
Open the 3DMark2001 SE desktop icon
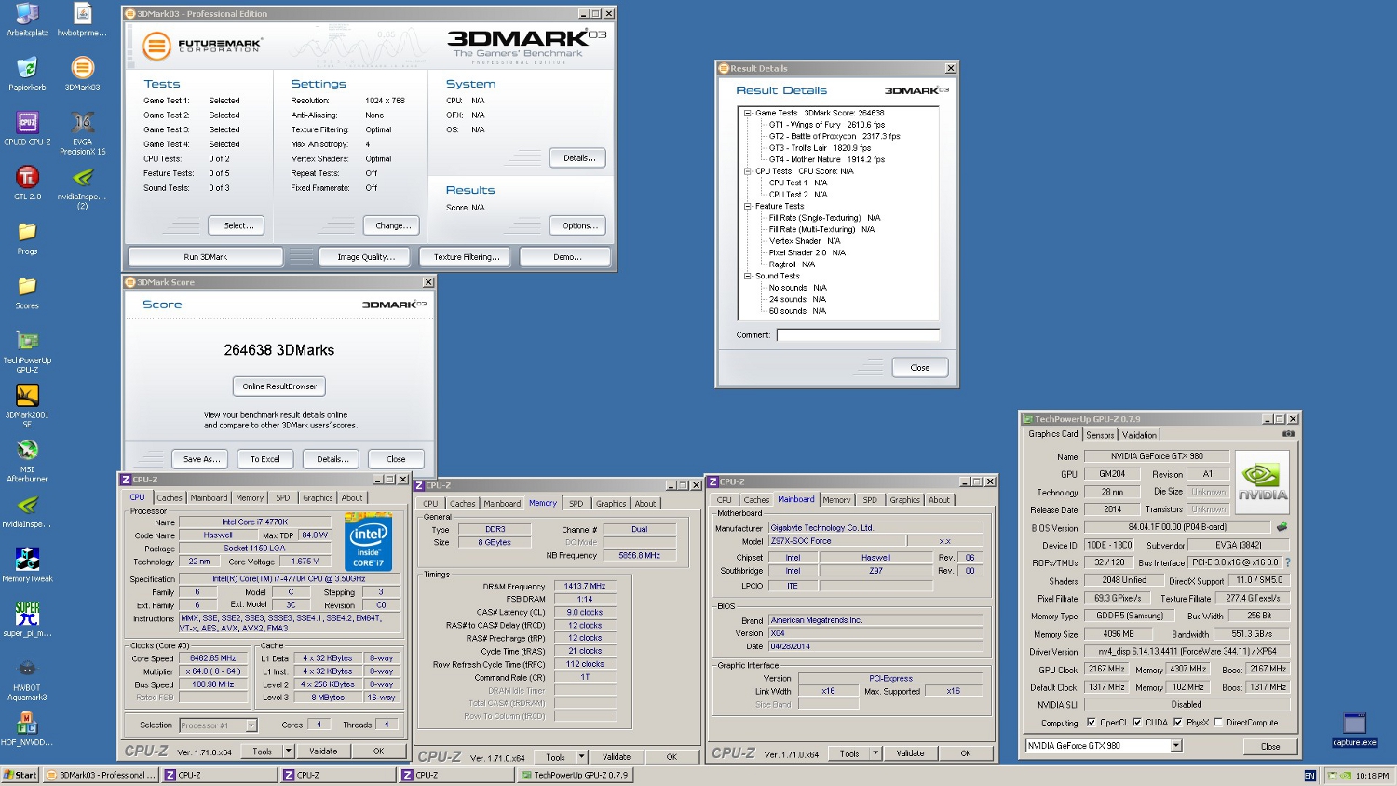(x=27, y=406)
